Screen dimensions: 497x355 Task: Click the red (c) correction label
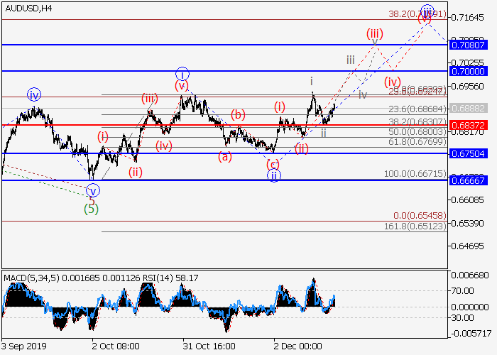[273, 163]
